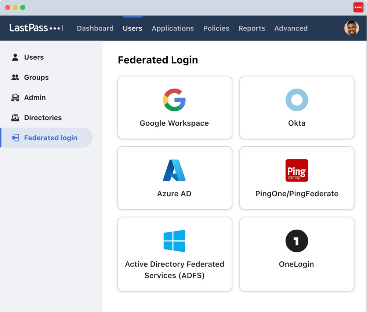Image resolution: width=367 pixels, height=312 pixels.
Task: Go to the Policies tab
Action: (216, 28)
